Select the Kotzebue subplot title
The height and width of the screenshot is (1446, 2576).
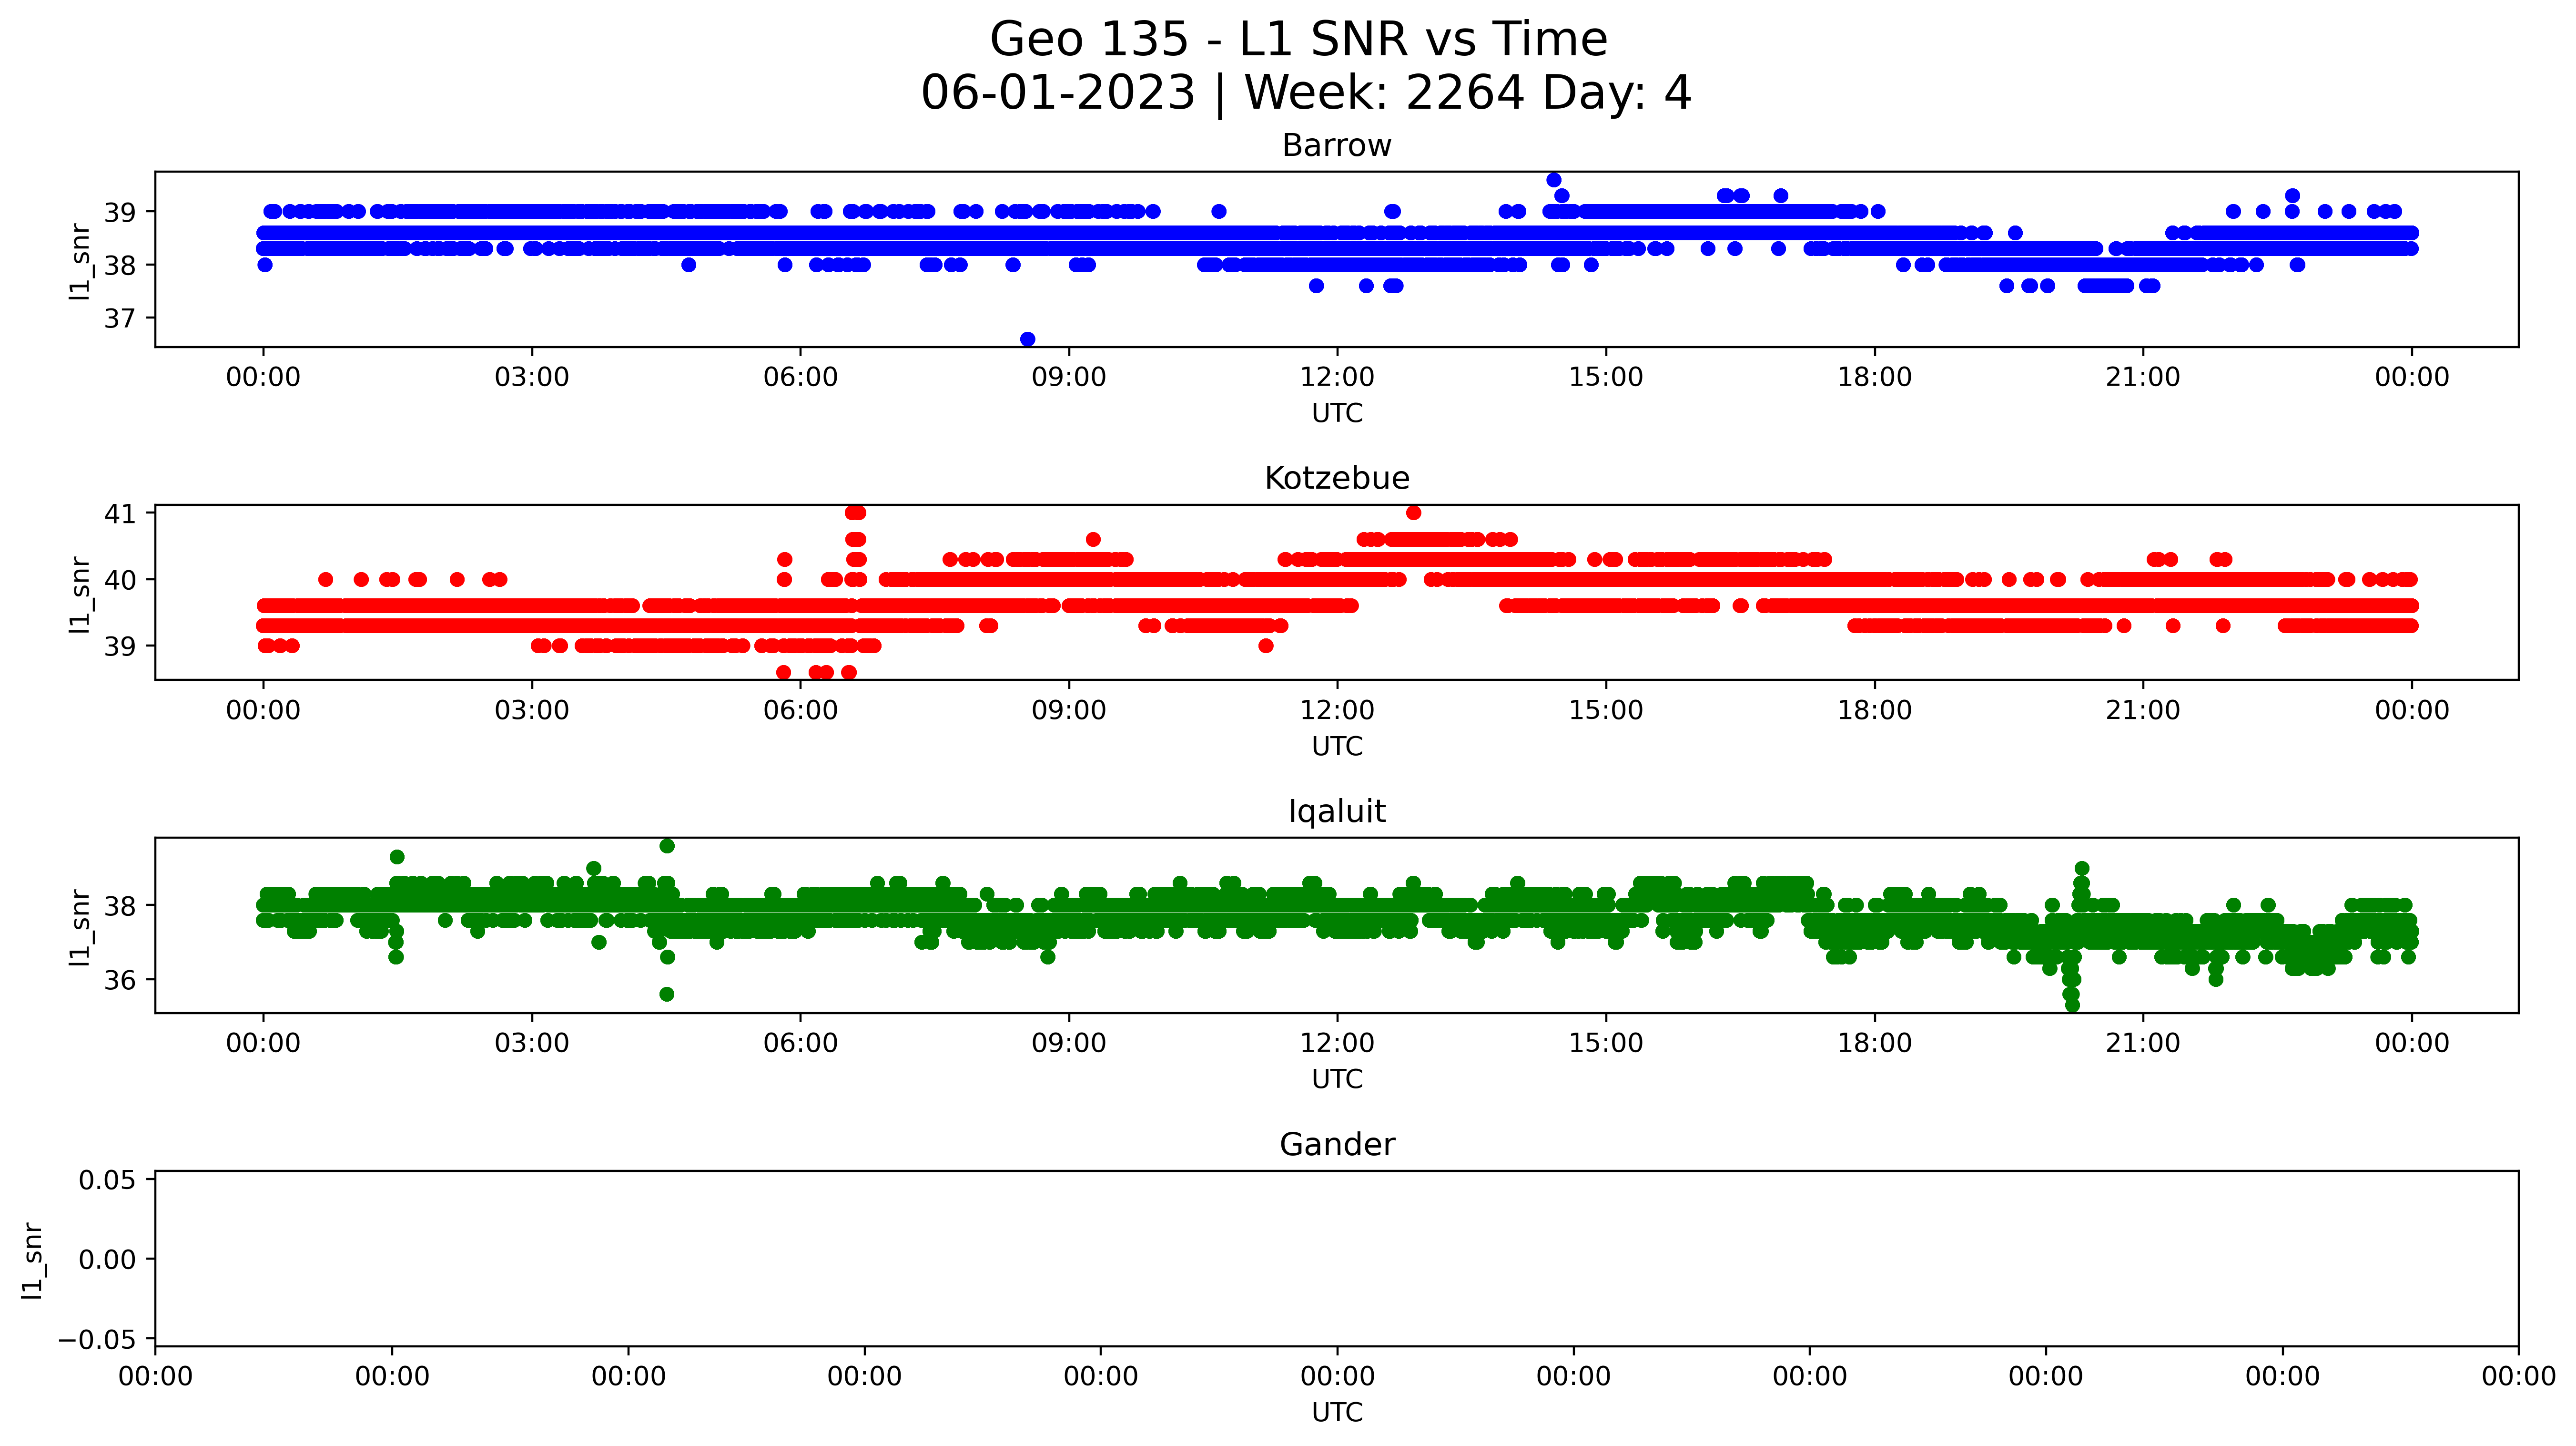coord(1336,478)
